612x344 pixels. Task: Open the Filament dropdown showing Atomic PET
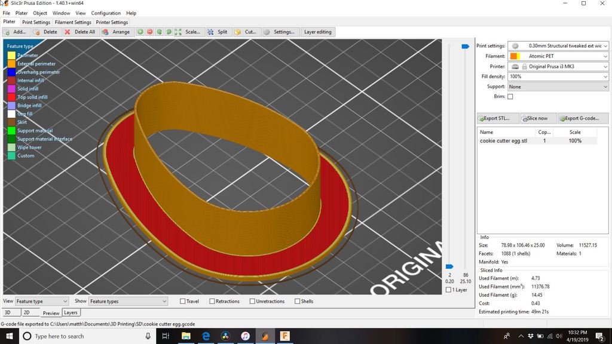pos(558,56)
